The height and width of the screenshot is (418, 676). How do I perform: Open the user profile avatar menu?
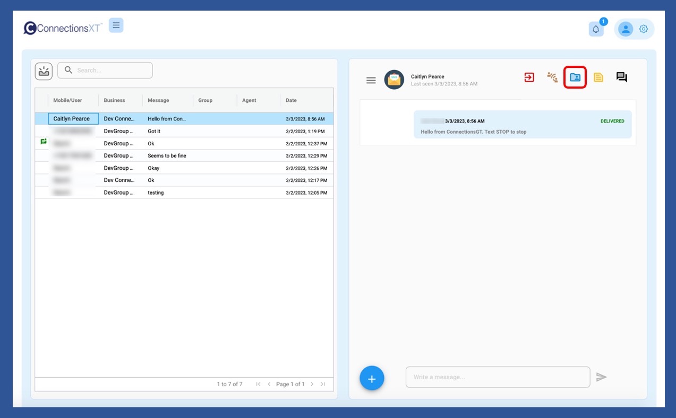point(626,29)
